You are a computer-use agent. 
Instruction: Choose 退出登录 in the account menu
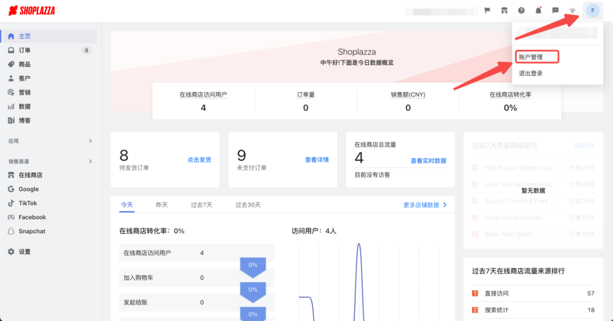coord(530,73)
